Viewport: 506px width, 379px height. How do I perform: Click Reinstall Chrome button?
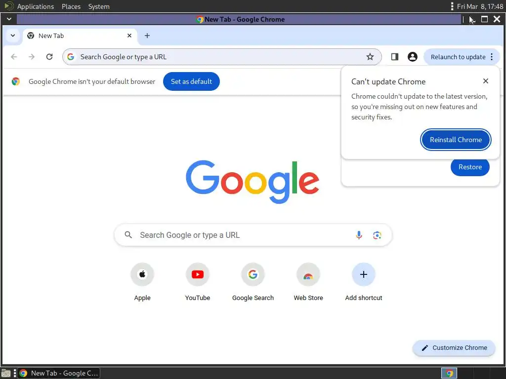pos(456,140)
